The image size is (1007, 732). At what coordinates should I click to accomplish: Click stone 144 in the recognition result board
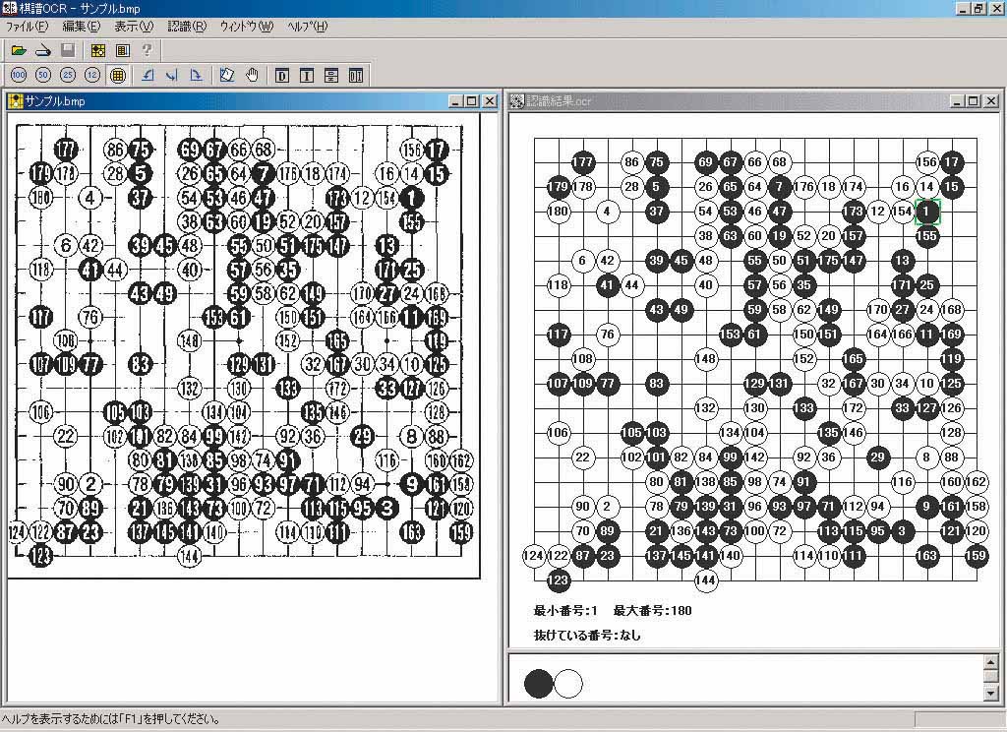point(705,580)
